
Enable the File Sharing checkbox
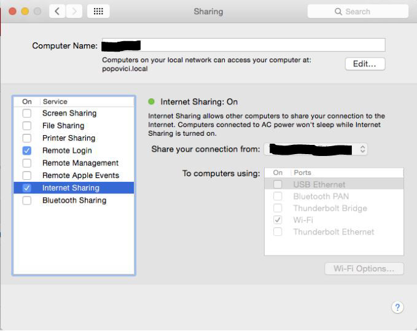(x=27, y=125)
